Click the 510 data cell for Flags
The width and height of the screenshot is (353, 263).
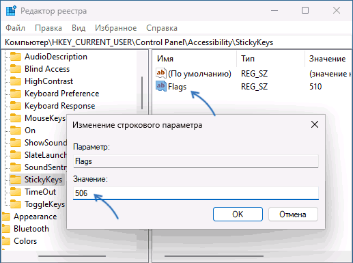click(x=315, y=87)
